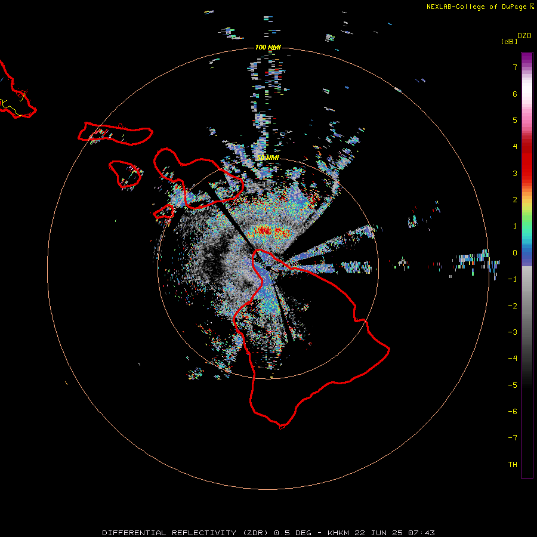The image size is (537, 537).
Task: Click the KHKM radar site identifier
Action: tap(339, 533)
